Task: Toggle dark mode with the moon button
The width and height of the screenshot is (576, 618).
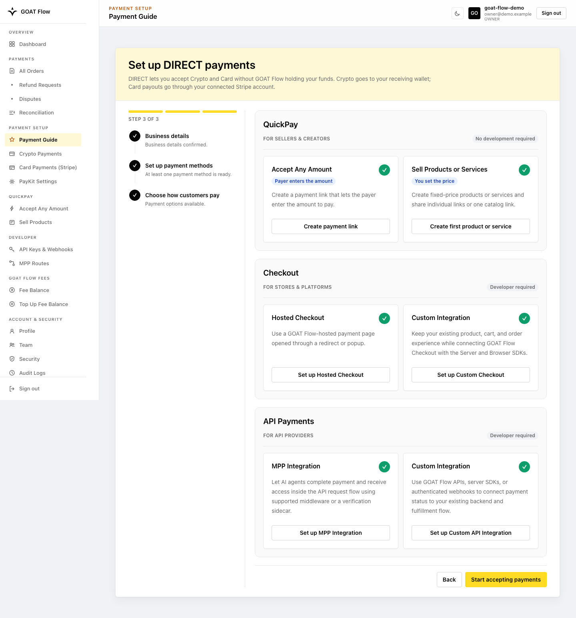Action: (457, 13)
